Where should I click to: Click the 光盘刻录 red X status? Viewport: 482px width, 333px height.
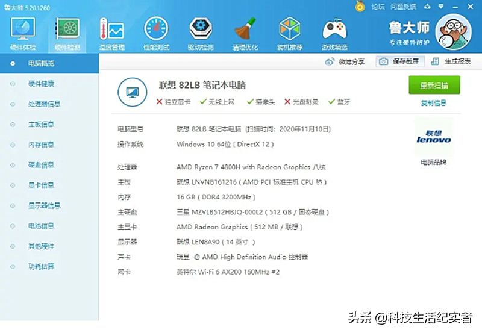point(301,102)
